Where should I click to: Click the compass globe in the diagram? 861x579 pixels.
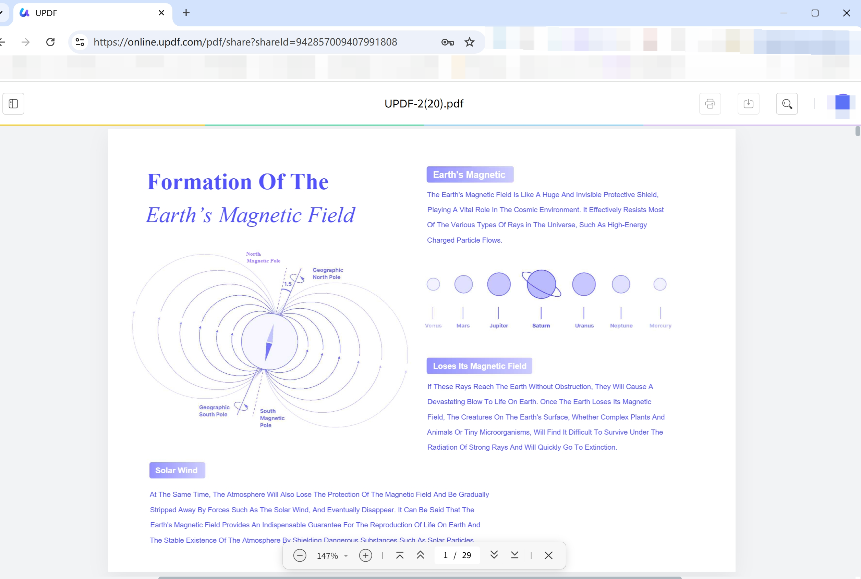click(269, 342)
